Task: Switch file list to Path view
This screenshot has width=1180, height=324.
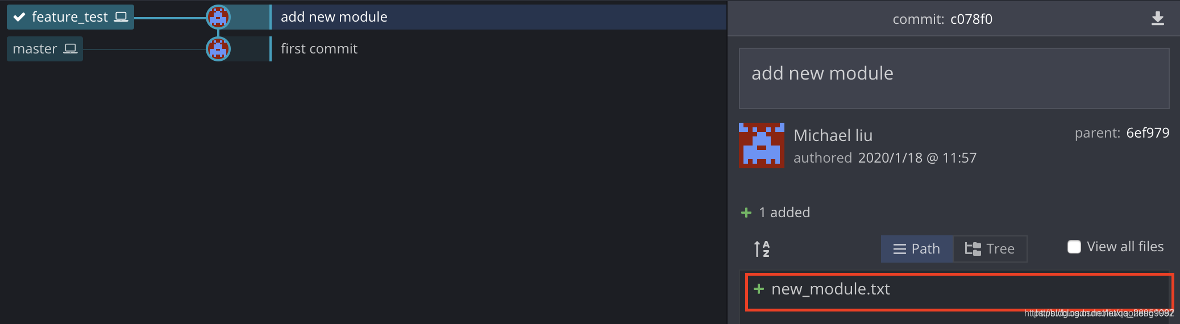Action: [917, 249]
